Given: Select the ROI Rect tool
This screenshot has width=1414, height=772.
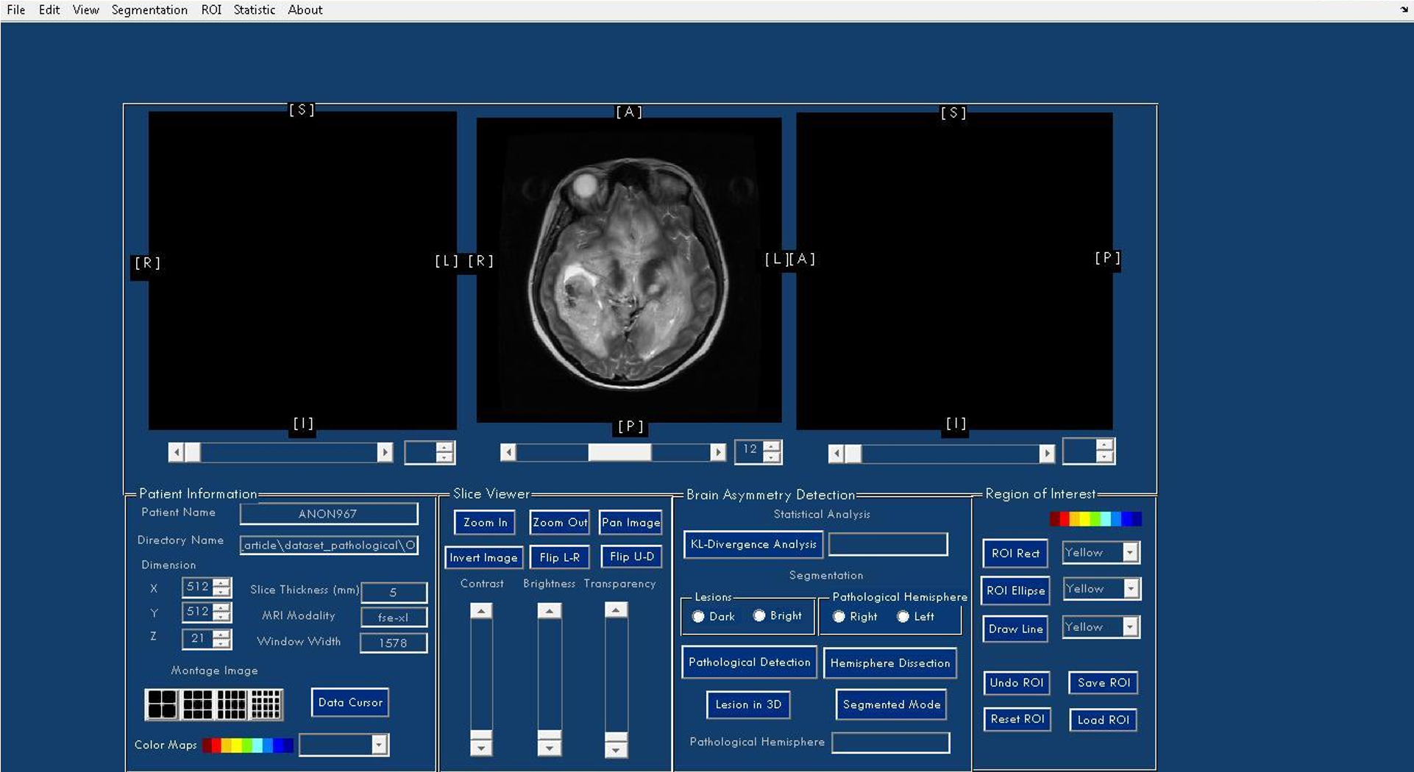Looking at the screenshot, I should click(x=1015, y=553).
